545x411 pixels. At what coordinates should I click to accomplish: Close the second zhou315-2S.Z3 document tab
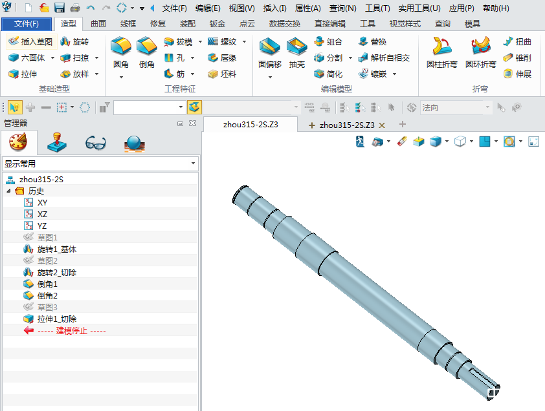pos(382,125)
